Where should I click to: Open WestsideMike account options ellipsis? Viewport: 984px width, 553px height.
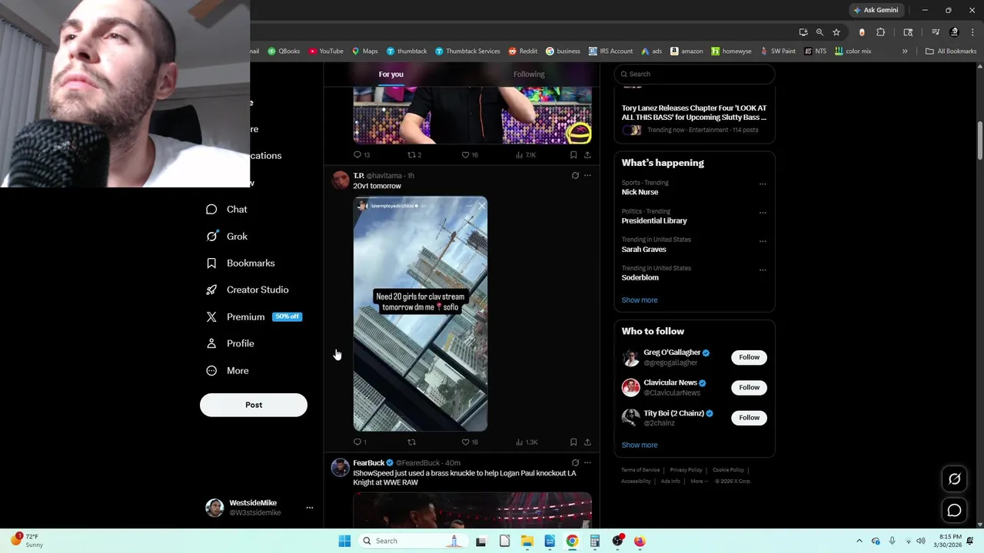[310, 508]
